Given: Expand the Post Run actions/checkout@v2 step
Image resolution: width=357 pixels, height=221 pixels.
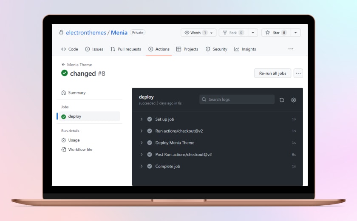Looking at the screenshot, I should tap(142, 155).
